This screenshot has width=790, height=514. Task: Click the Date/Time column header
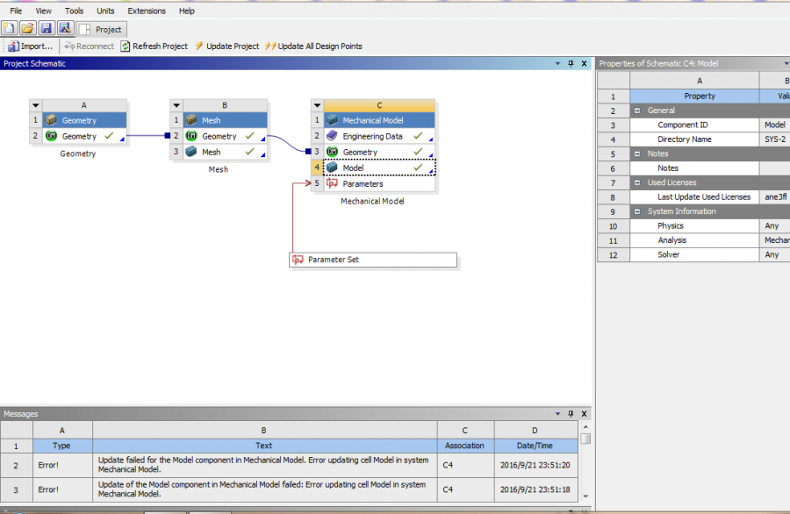[535, 446]
